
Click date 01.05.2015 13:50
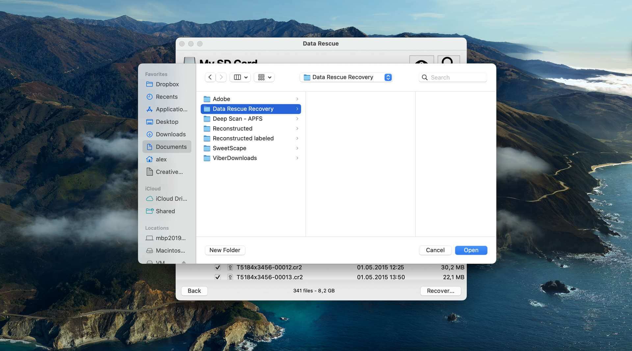tap(381, 277)
